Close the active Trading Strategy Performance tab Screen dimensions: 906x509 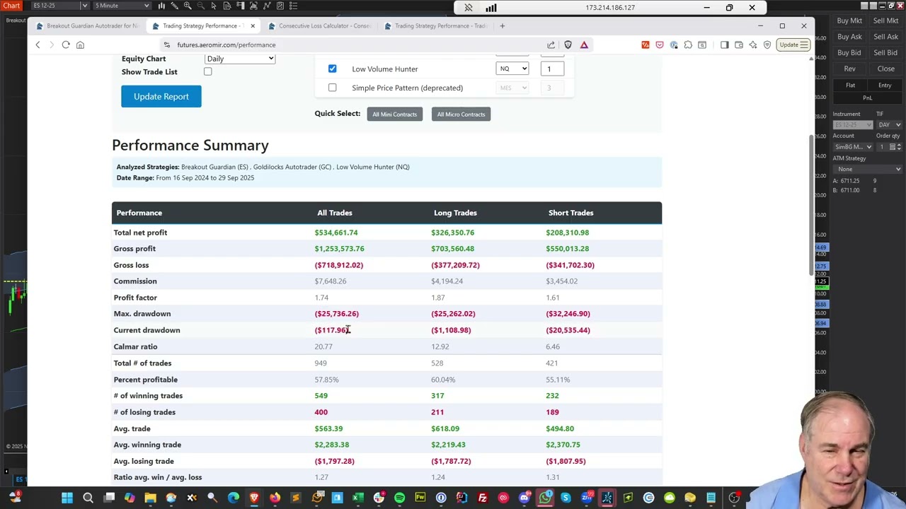(x=253, y=25)
